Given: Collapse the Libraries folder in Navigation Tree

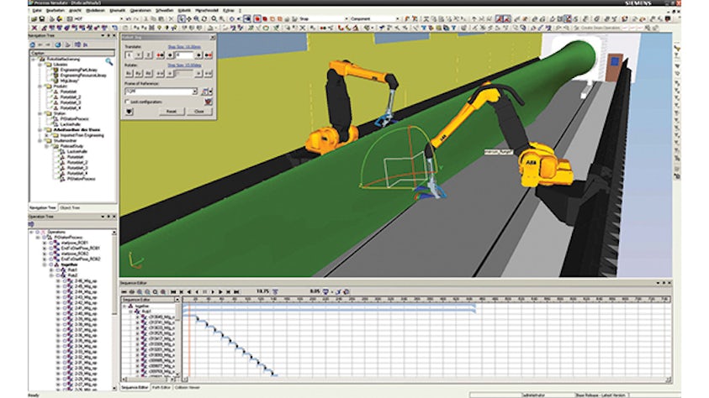Looking at the screenshot, I should pyautogui.click(x=40, y=65).
